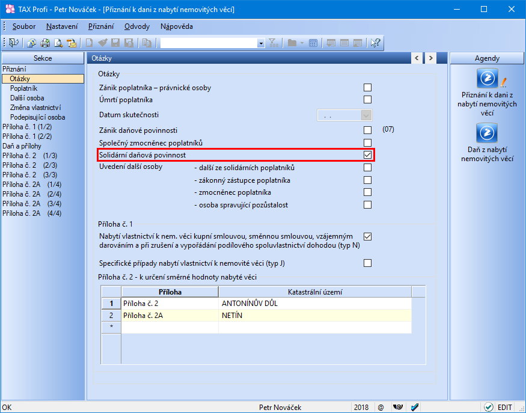Check další ze solidárních poplatníků box

pos(368,167)
